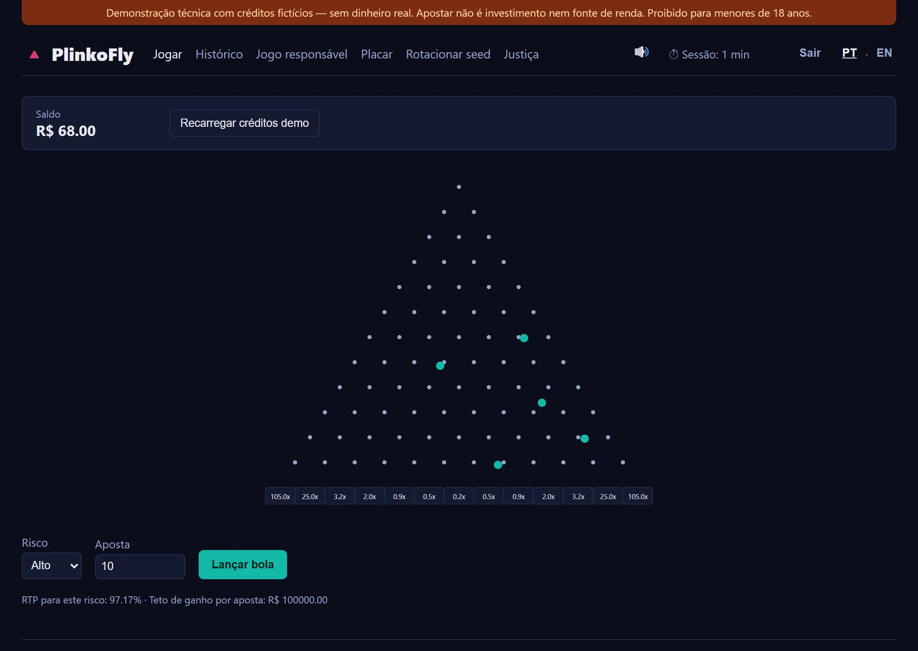Screen dimensions: 918x651
Task: Expand the Risco dropdown showing Alto
Action: [52, 566]
